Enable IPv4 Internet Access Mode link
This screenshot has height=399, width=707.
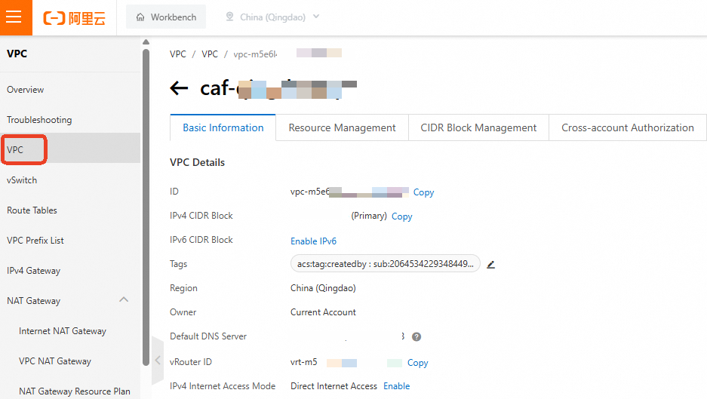[396, 386]
